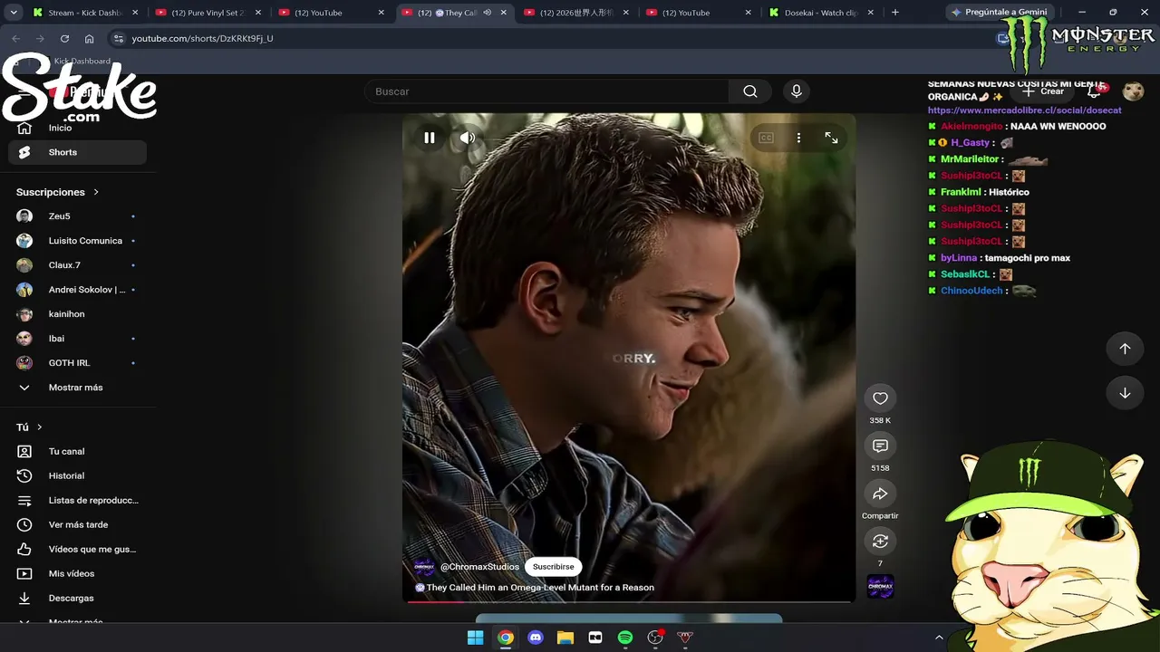The image size is (1160, 652).
Task: Switch to the 2026世界人形 tab
Action: tap(576, 13)
